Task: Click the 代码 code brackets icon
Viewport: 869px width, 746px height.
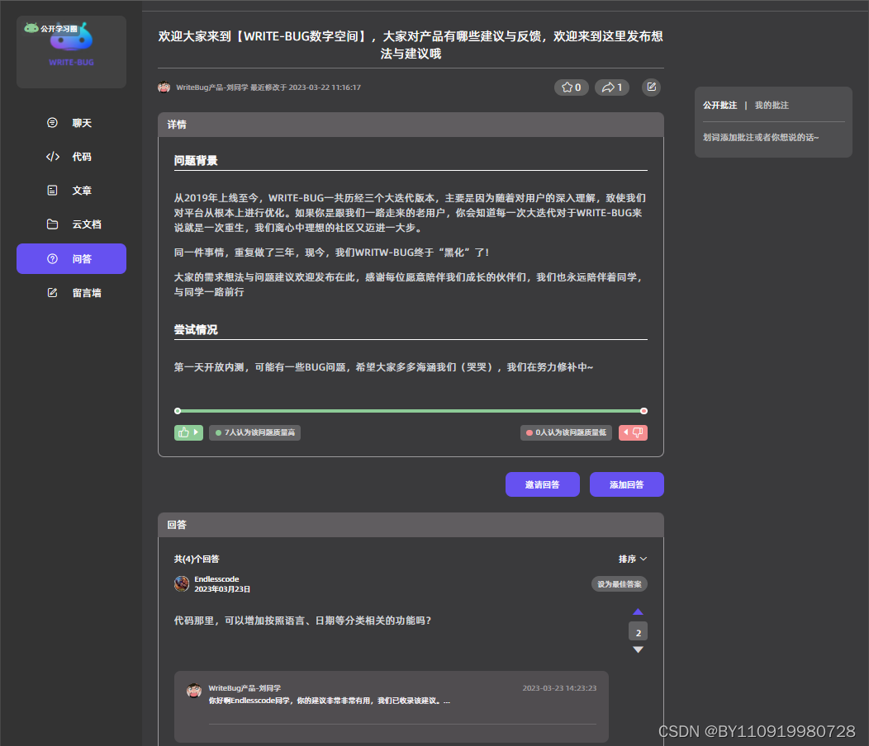Action: click(53, 157)
